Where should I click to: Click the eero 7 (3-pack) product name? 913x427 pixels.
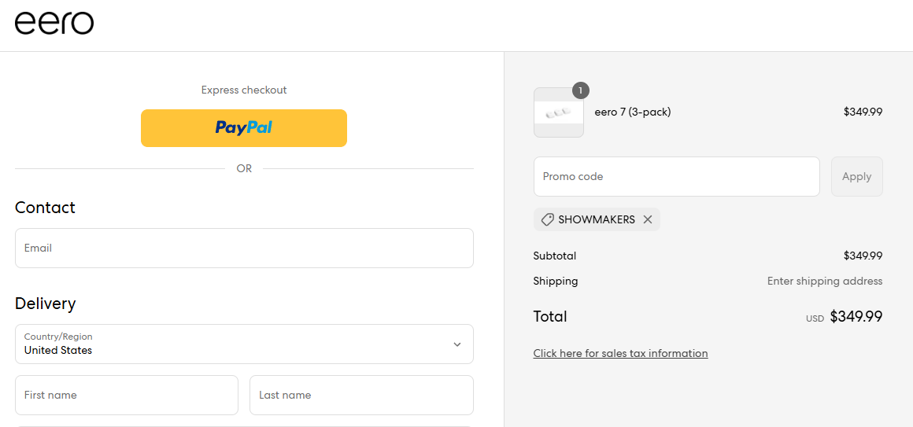tap(632, 112)
